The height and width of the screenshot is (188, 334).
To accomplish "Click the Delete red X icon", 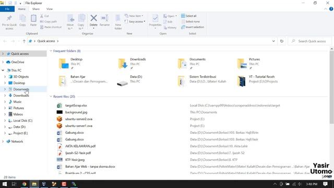I will [93, 18].
